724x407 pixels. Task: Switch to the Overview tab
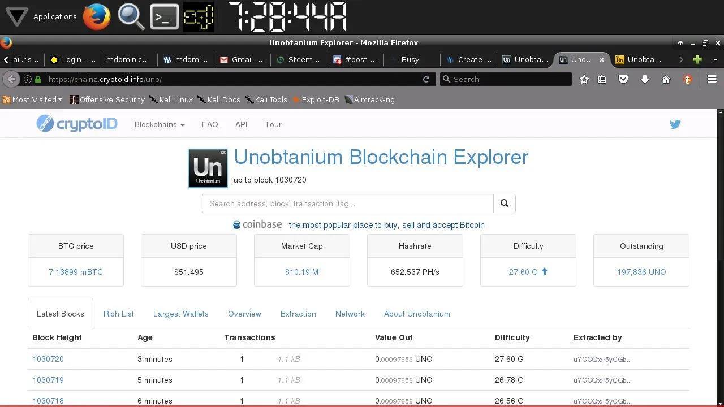[x=244, y=314]
